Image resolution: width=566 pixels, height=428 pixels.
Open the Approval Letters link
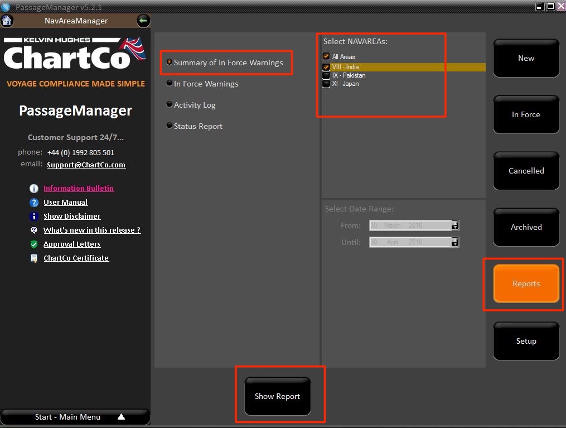72,244
